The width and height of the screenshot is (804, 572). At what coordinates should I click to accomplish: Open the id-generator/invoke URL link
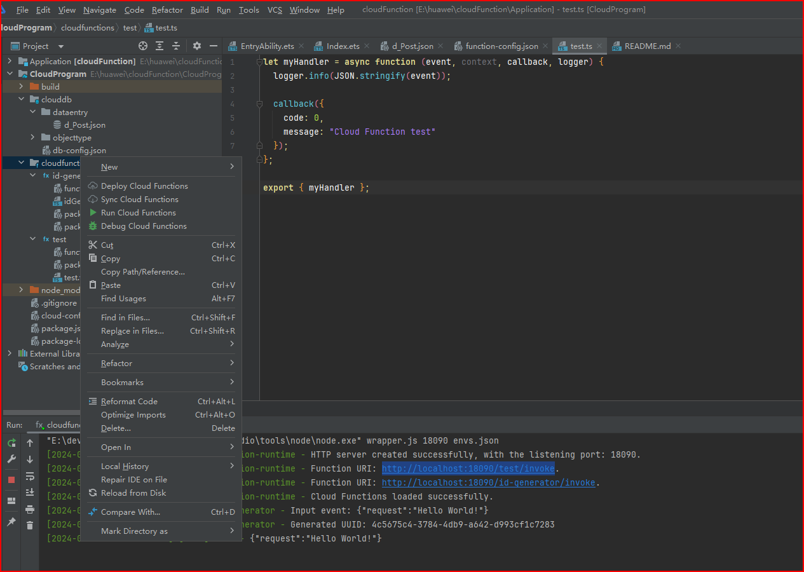[x=489, y=482]
